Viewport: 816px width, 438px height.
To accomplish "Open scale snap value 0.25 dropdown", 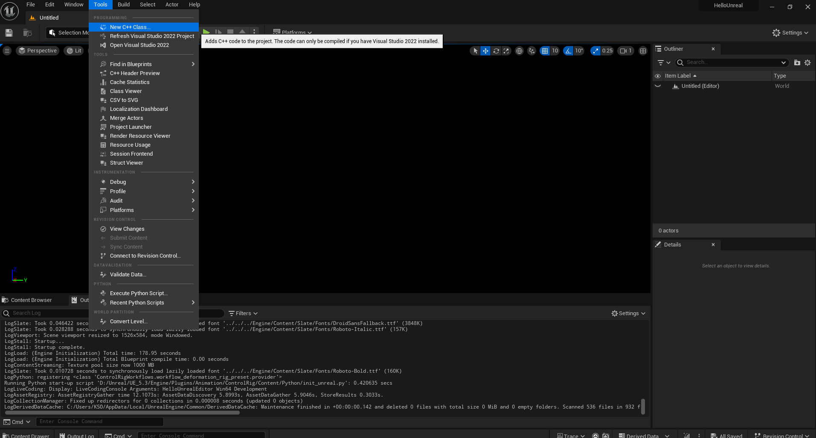I will (x=607, y=51).
